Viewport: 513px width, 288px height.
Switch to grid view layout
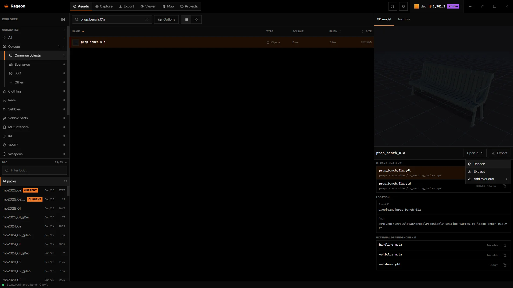pos(196,19)
